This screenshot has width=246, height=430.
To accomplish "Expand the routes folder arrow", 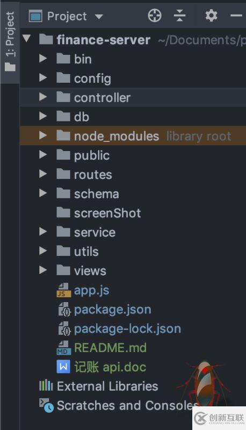I will (x=43, y=174).
